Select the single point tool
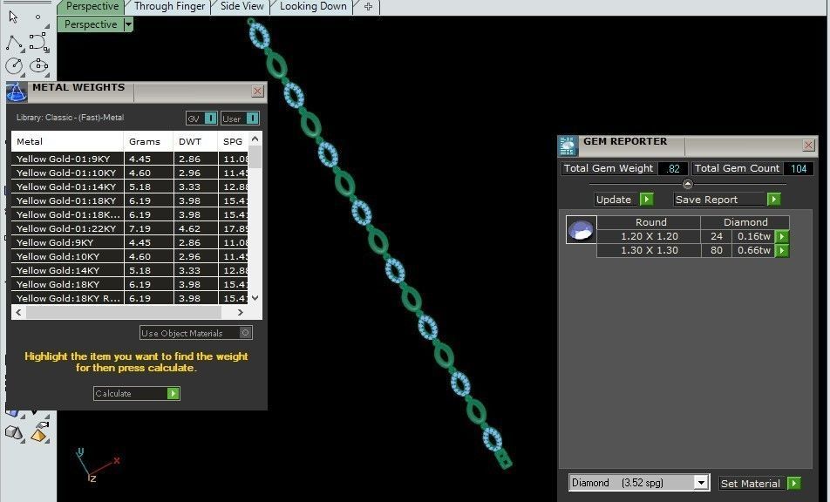 pyautogui.click(x=37, y=17)
